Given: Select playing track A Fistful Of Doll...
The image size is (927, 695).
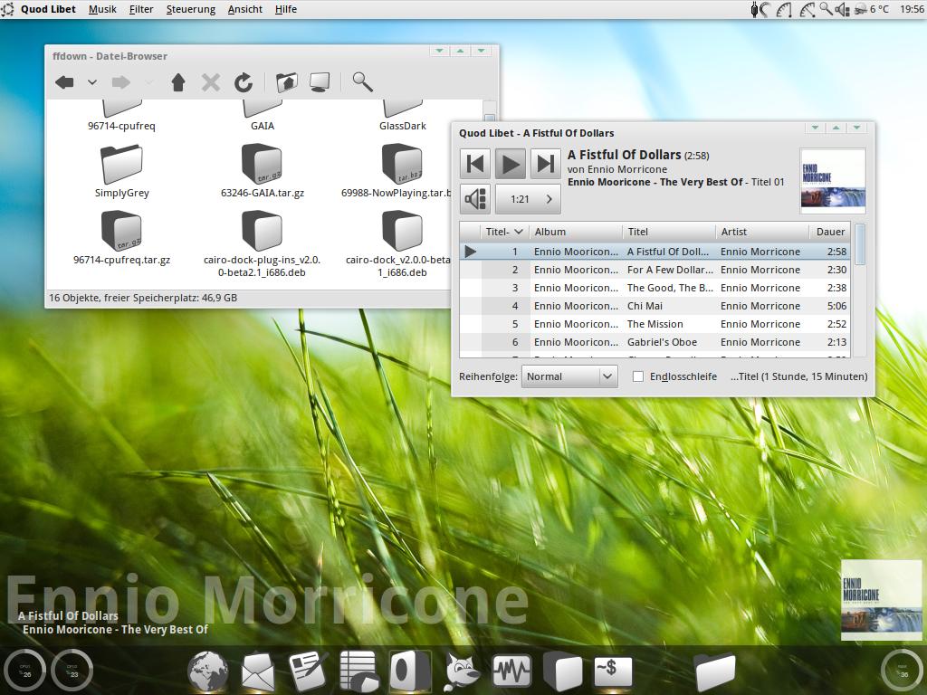Looking at the screenshot, I should (655, 252).
